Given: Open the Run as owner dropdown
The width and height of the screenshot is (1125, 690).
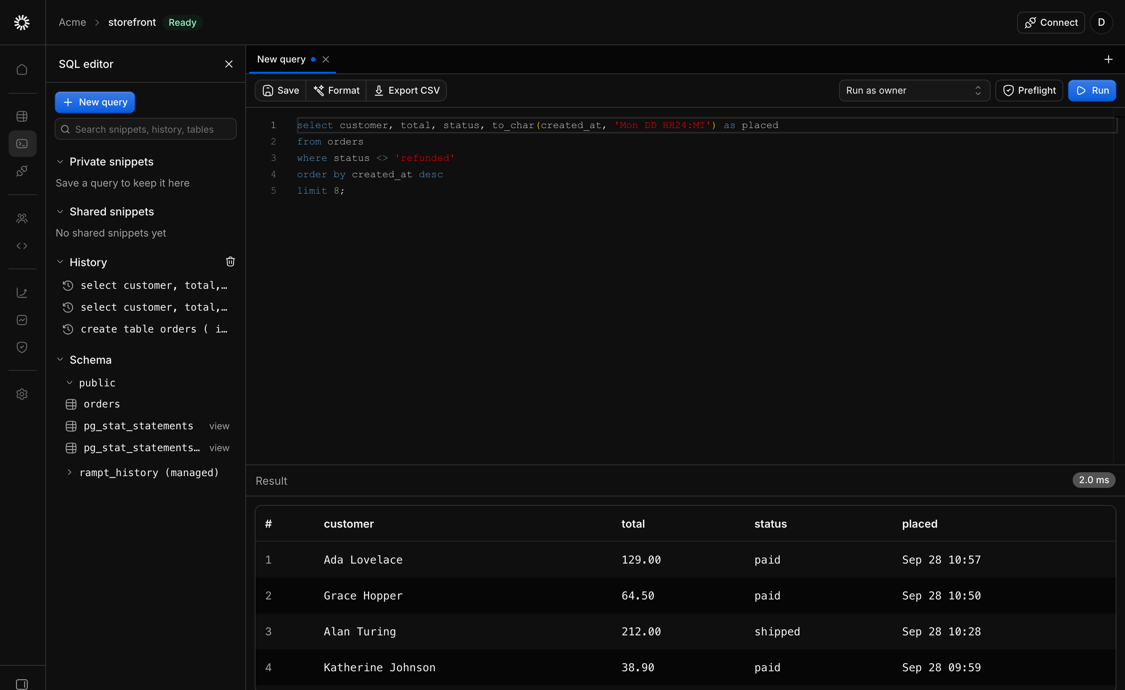Looking at the screenshot, I should pos(914,91).
